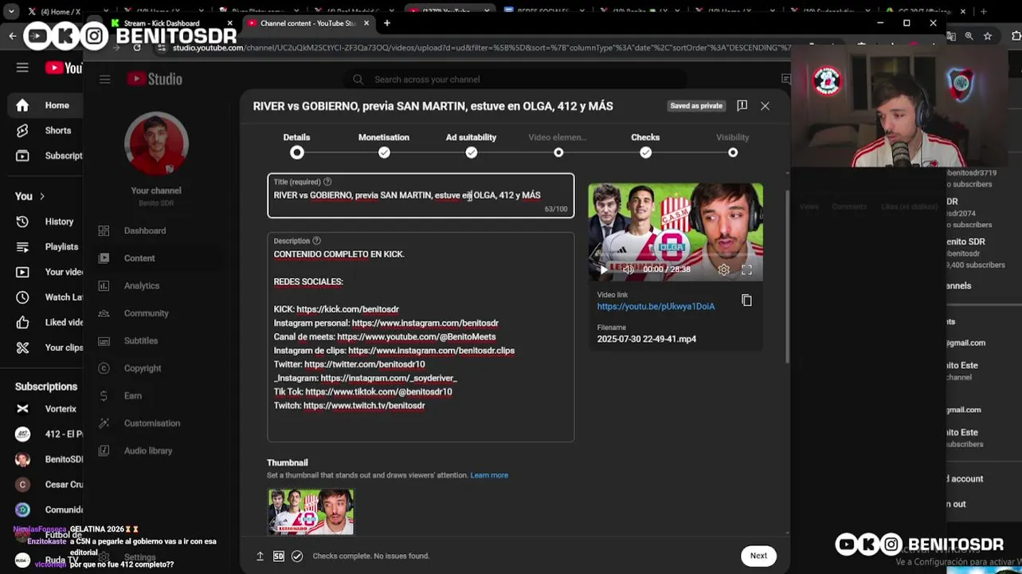Click the checks complete checkmark icon

[x=297, y=556]
